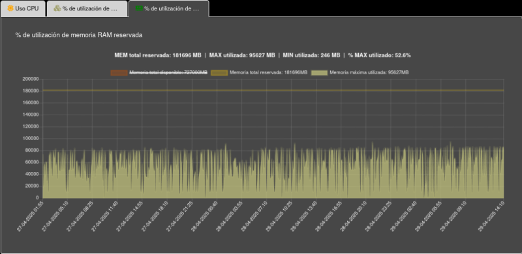This screenshot has height=254, width=522.
Task: Open the middle inactive utilización tab
Action: [x=87, y=8]
